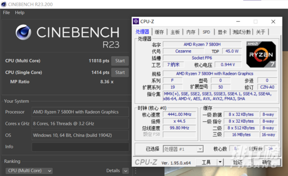
Task: Open the File menu
Action: point(6,12)
